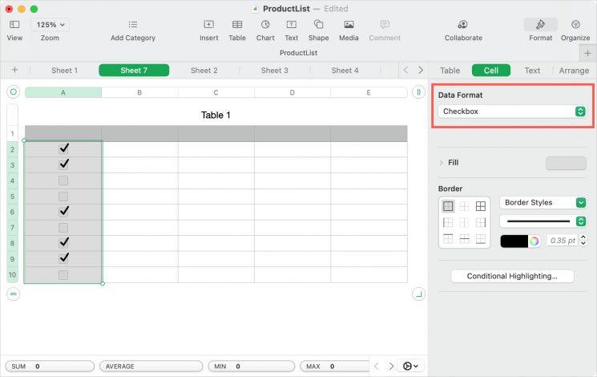Click the black border color swatch
The width and height of the screenshot is (597, 377).
point(514,241)
